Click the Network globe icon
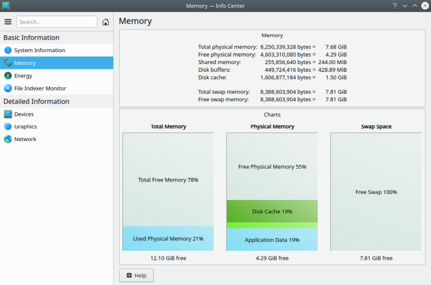 tap(8, 139)
